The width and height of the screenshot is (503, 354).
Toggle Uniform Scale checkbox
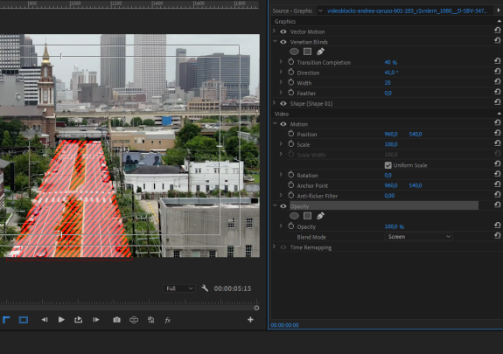pos(388,165)
